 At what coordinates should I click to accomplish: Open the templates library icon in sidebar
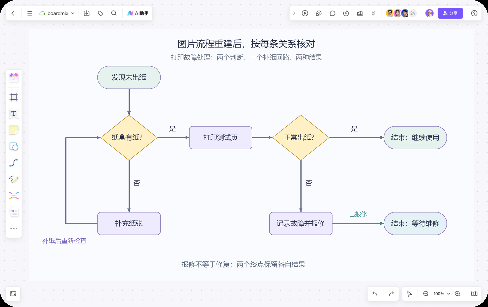point(14,77)
